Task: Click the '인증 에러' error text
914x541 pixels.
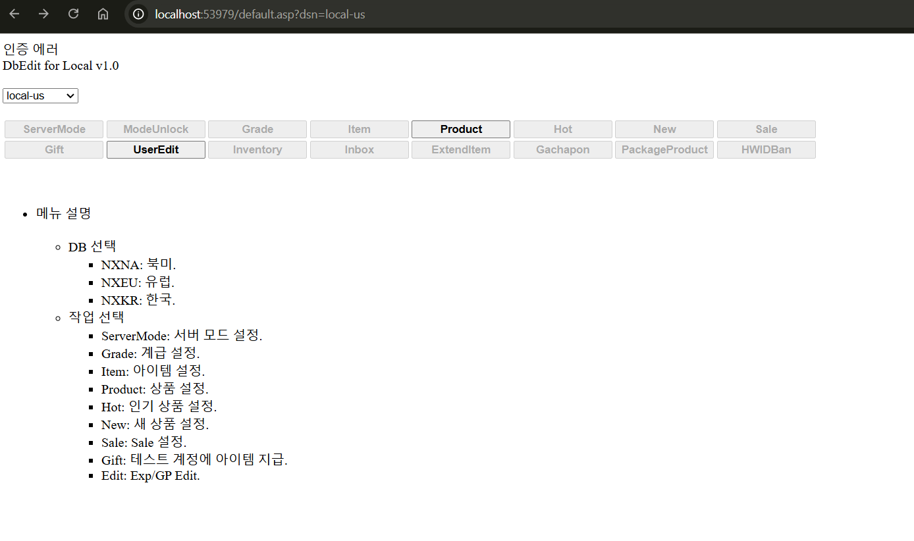Action: [30, 49]
